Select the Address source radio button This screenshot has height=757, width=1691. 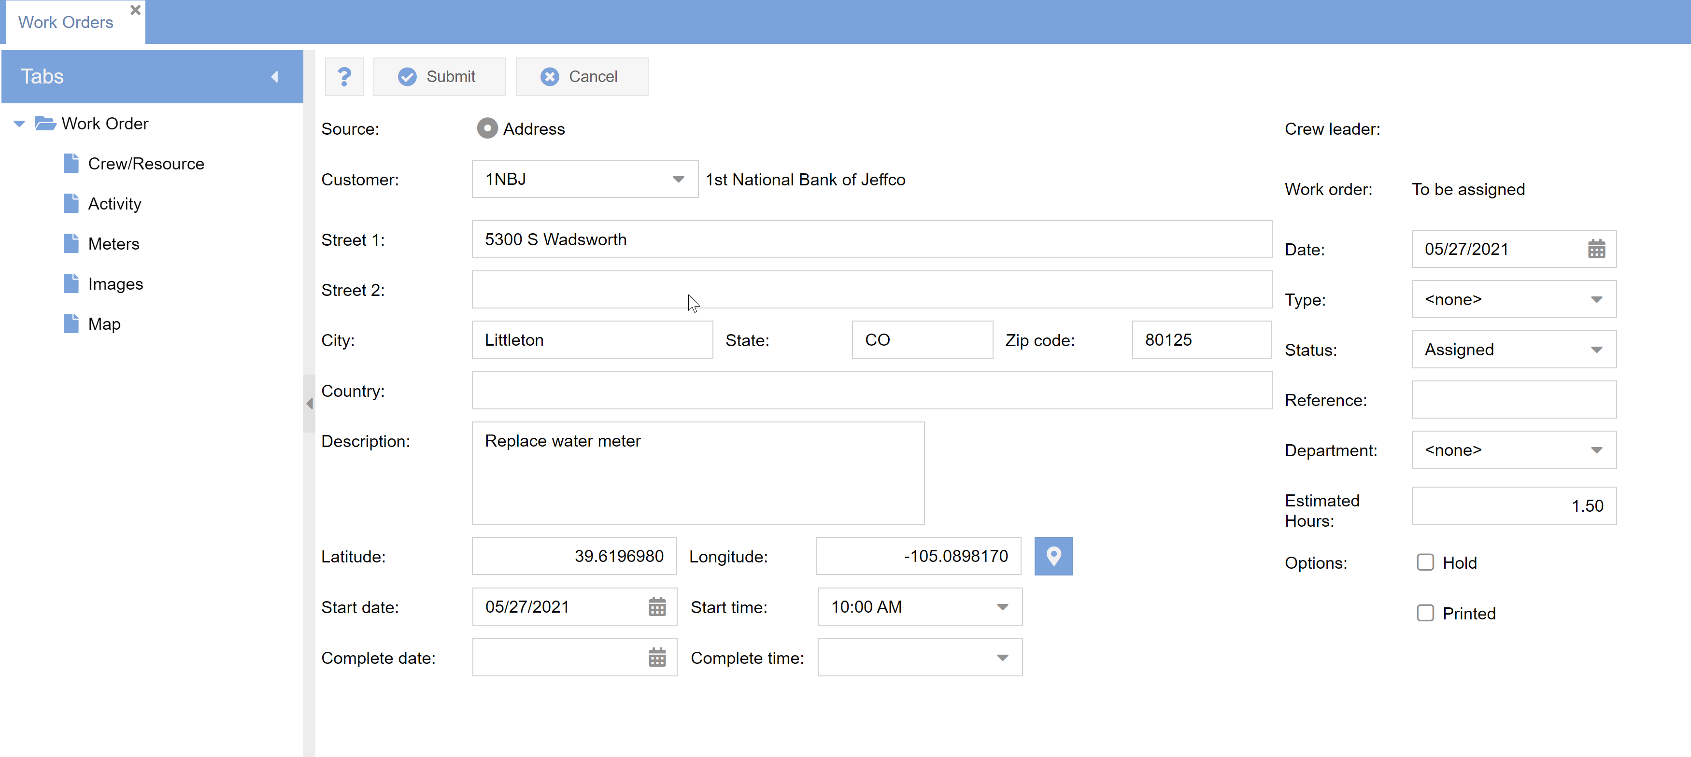(x=487, y=128)
